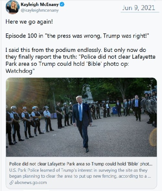Click the blue verified checkmark badge

pyautogui.click(x=62, y=5)
